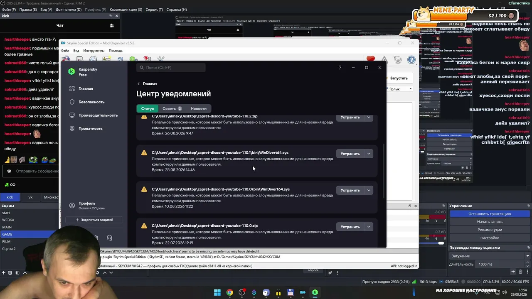Move scene up with arrow icon

(25, 272)
